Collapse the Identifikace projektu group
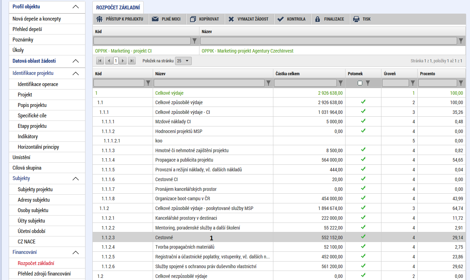 (75, 73)
